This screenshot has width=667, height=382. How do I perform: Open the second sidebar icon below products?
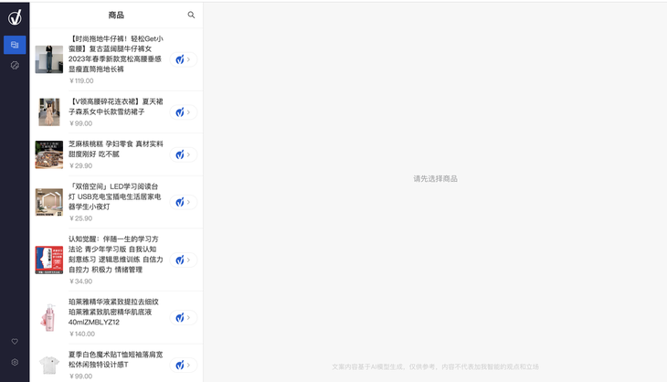click(15, 66)
